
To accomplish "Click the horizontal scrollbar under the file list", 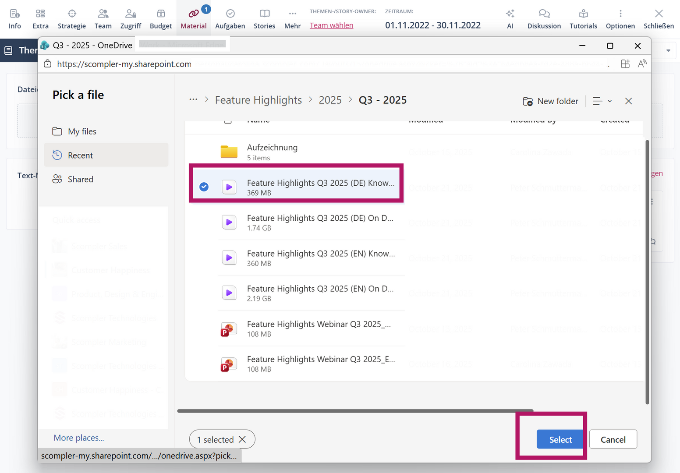I will pyautogui.click(x=355, y=411).
